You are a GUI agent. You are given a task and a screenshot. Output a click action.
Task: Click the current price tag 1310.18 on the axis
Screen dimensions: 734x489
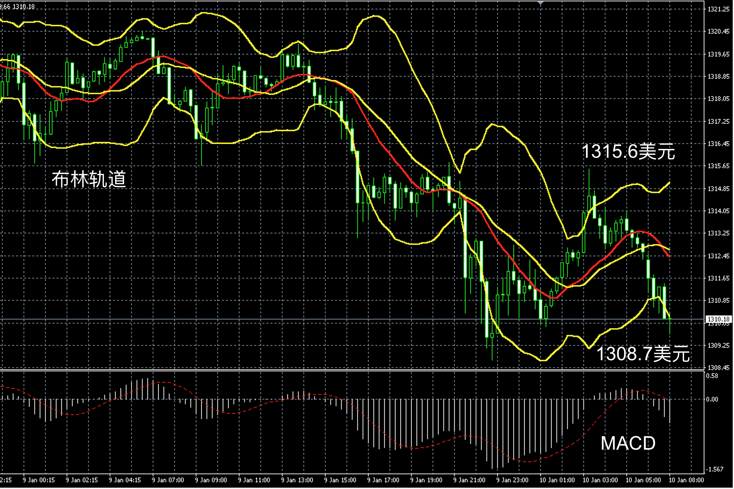pyautogui.click(x=719, y=319)
